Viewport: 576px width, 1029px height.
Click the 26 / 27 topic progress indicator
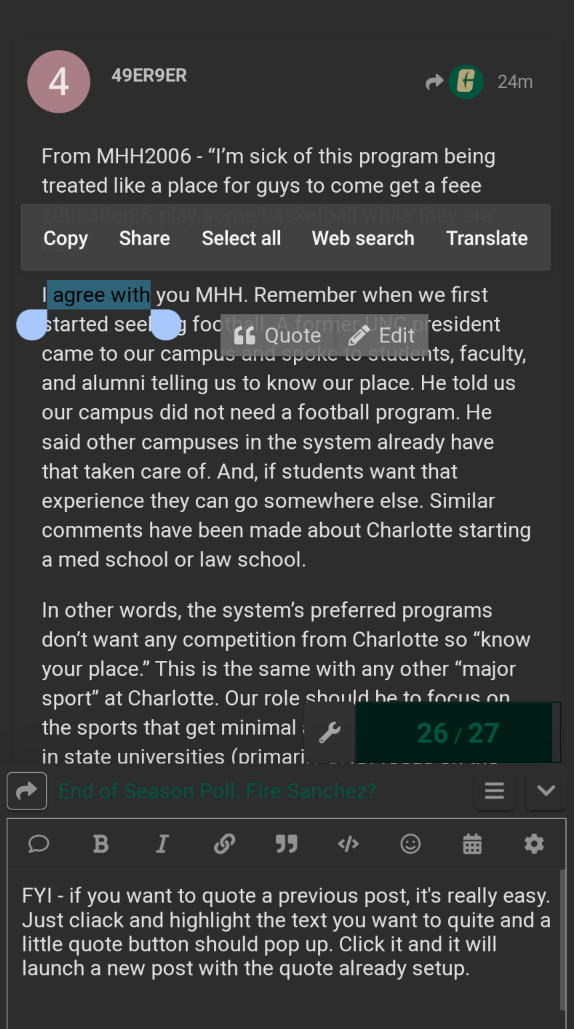457,733
